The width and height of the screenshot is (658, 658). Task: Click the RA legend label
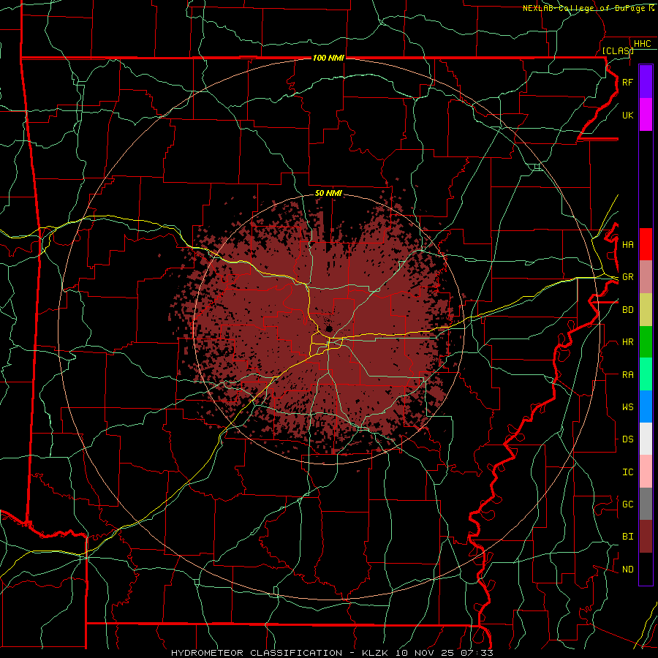pyautogui.click(x=628, y=375)
